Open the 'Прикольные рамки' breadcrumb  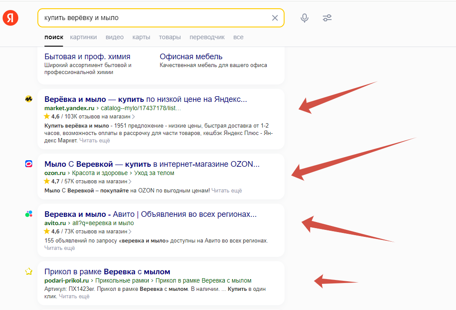click(x=122, y=280)
